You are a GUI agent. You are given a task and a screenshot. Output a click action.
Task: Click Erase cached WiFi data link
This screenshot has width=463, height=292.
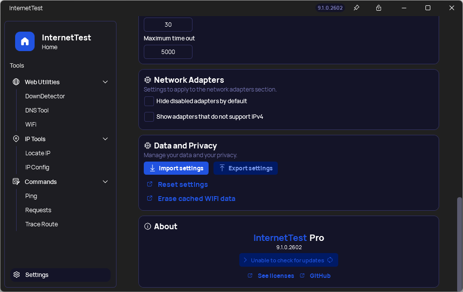[196, 199]
